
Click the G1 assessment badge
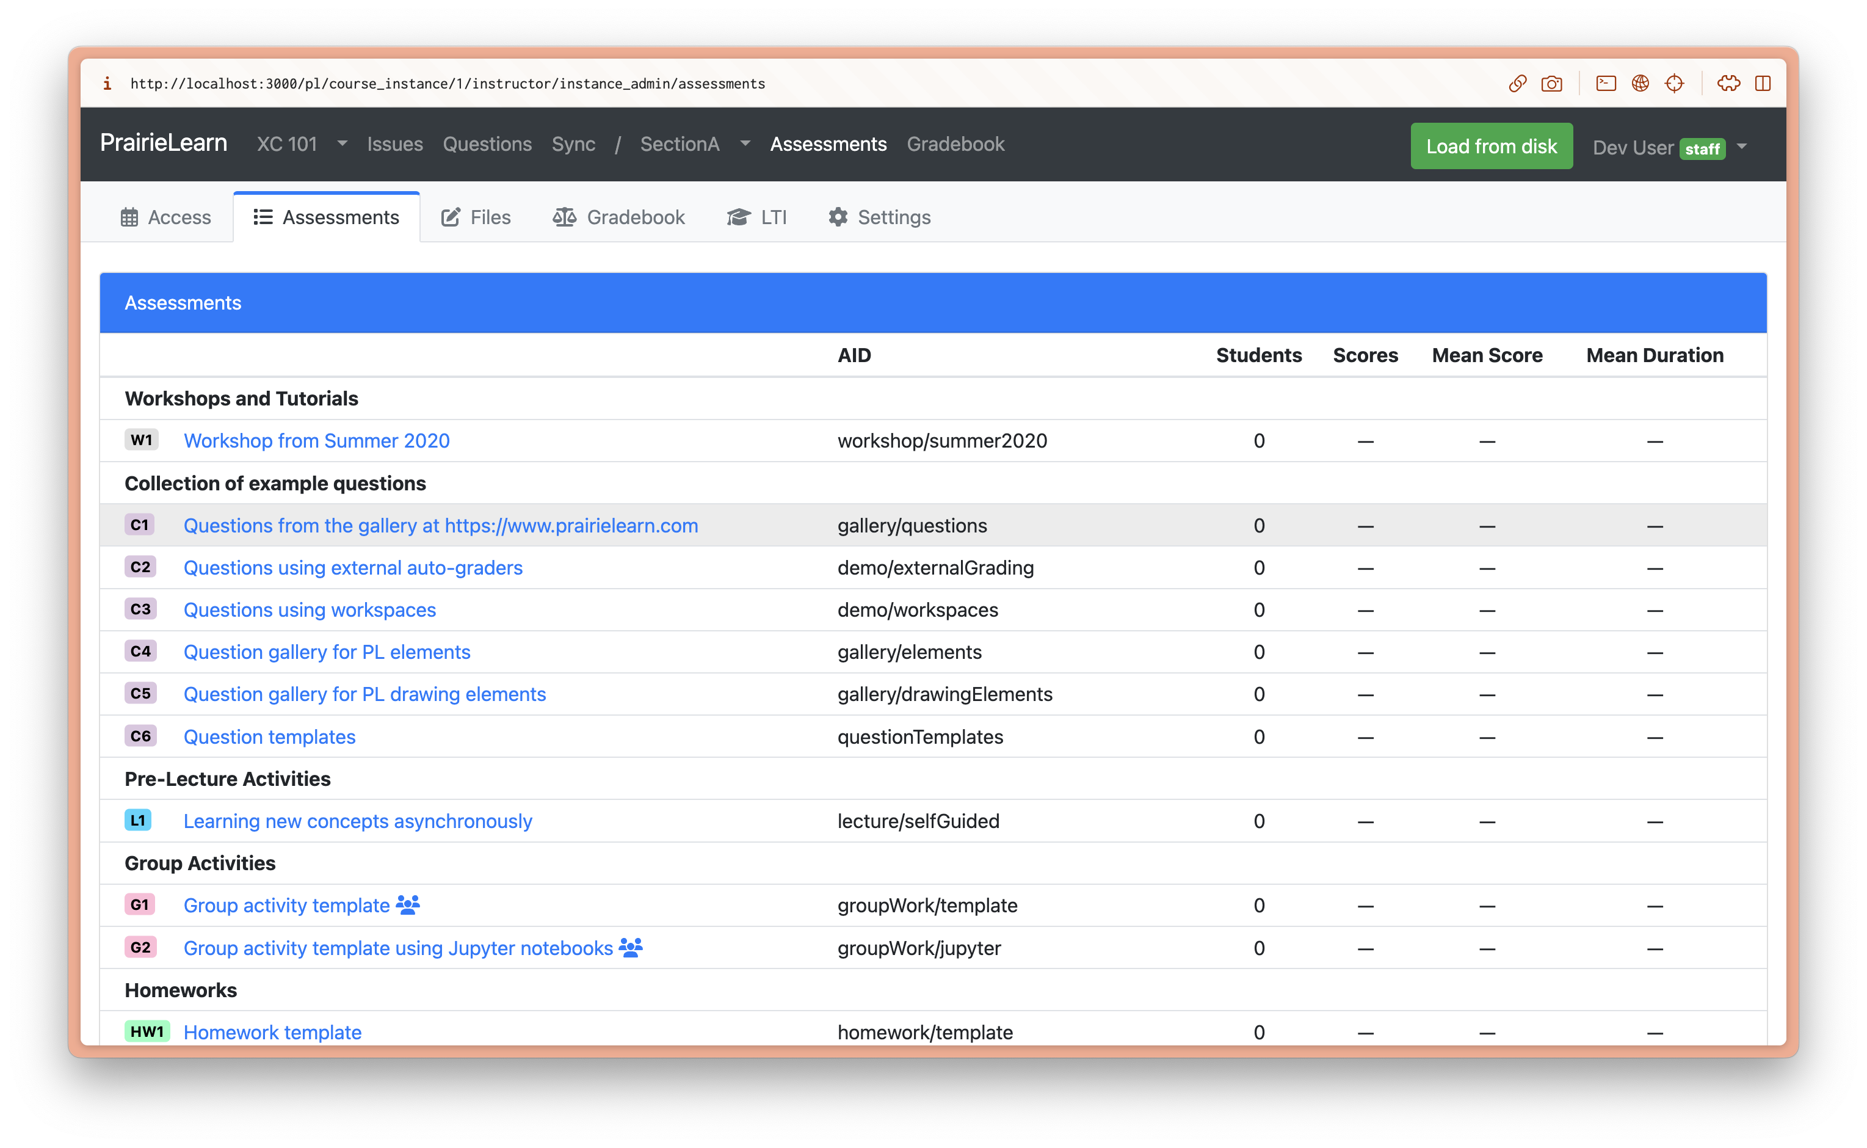[x=140, y=904]
